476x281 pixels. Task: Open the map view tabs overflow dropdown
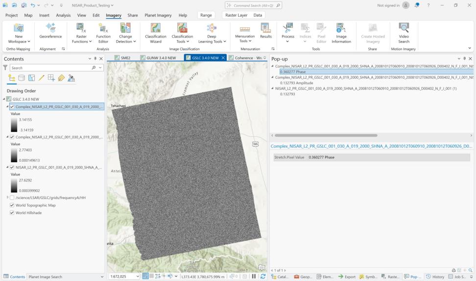coord(265,58)
